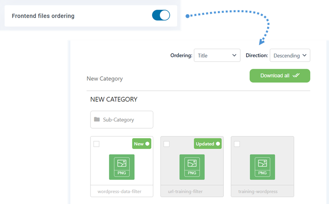Click the Updated badge on url-training-filter
Screen dimensions: 329x204
tap(208, 144)
